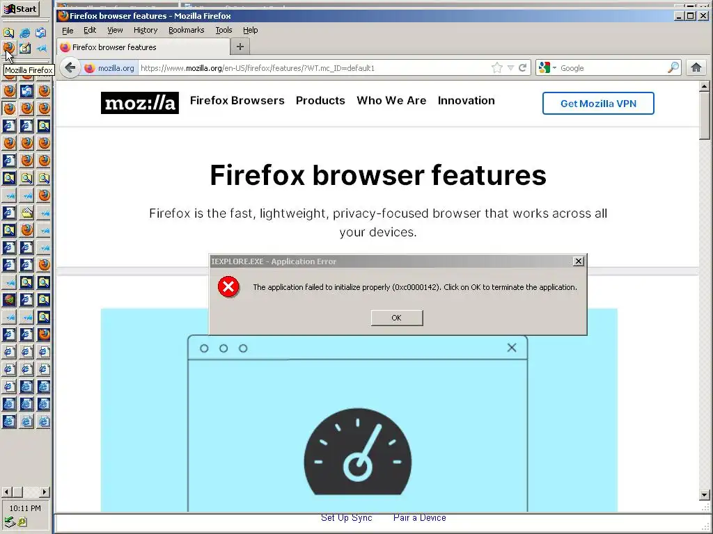Bookmark this page with the star icon
Image resolution: width=713 pixels, height=534 pixels.
tap(496, 68)
